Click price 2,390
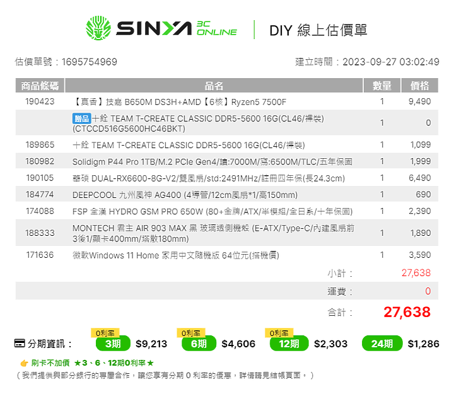 pos(419,211)
